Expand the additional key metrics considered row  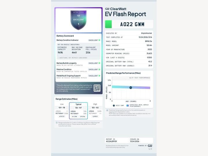(x=78, y=58)
